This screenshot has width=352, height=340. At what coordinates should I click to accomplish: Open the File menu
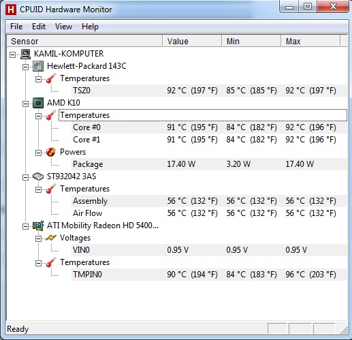click(16, 27)
